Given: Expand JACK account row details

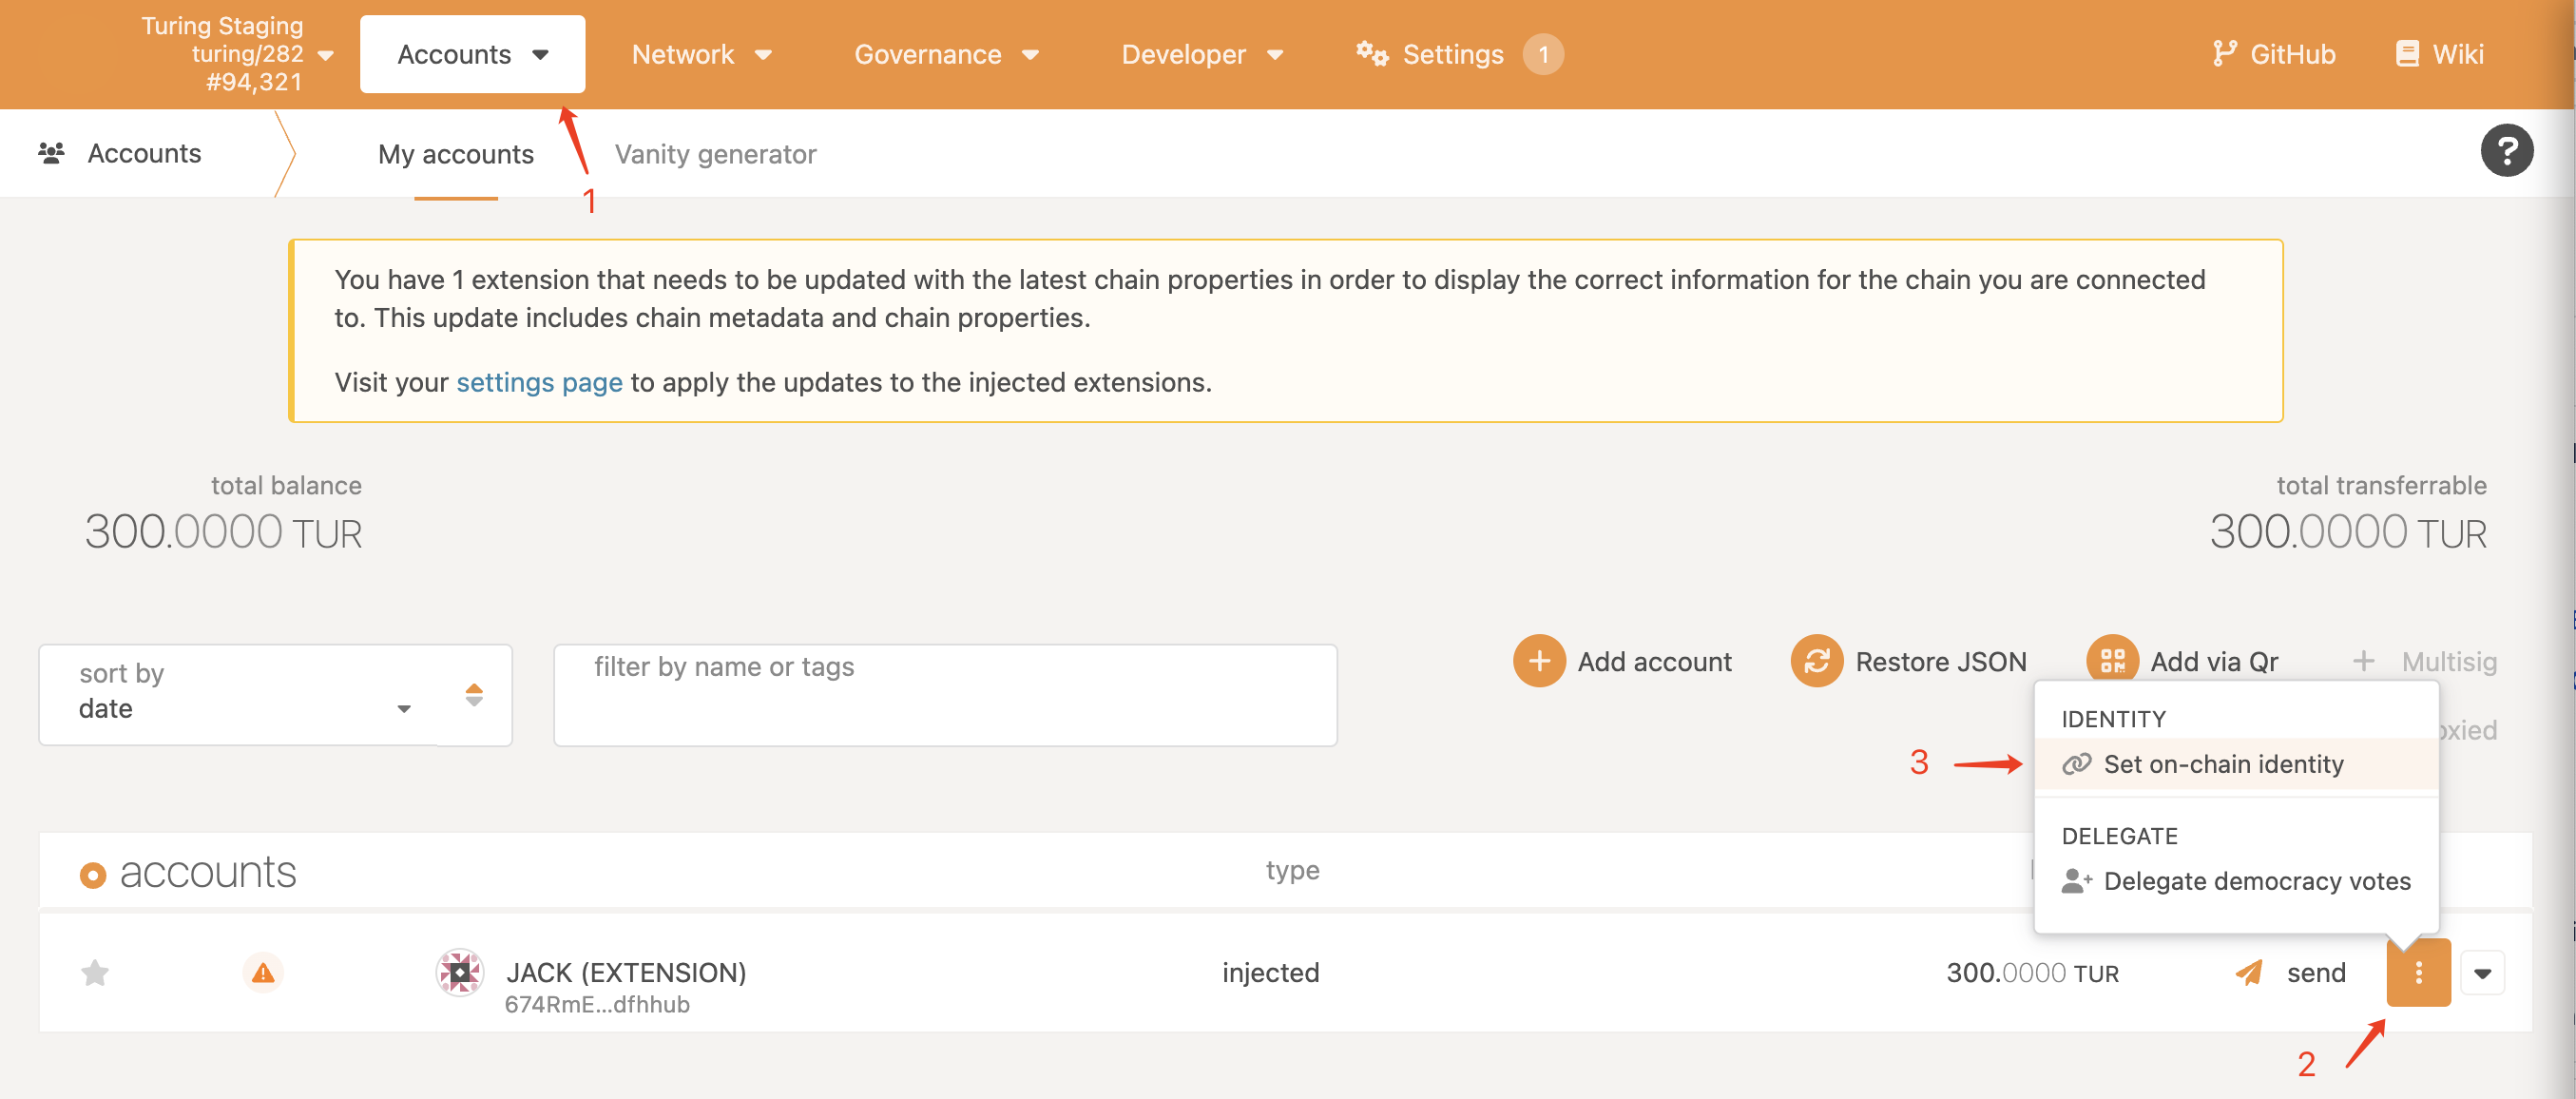Looking at the screenshot, I should click(x=2482, y=973).
